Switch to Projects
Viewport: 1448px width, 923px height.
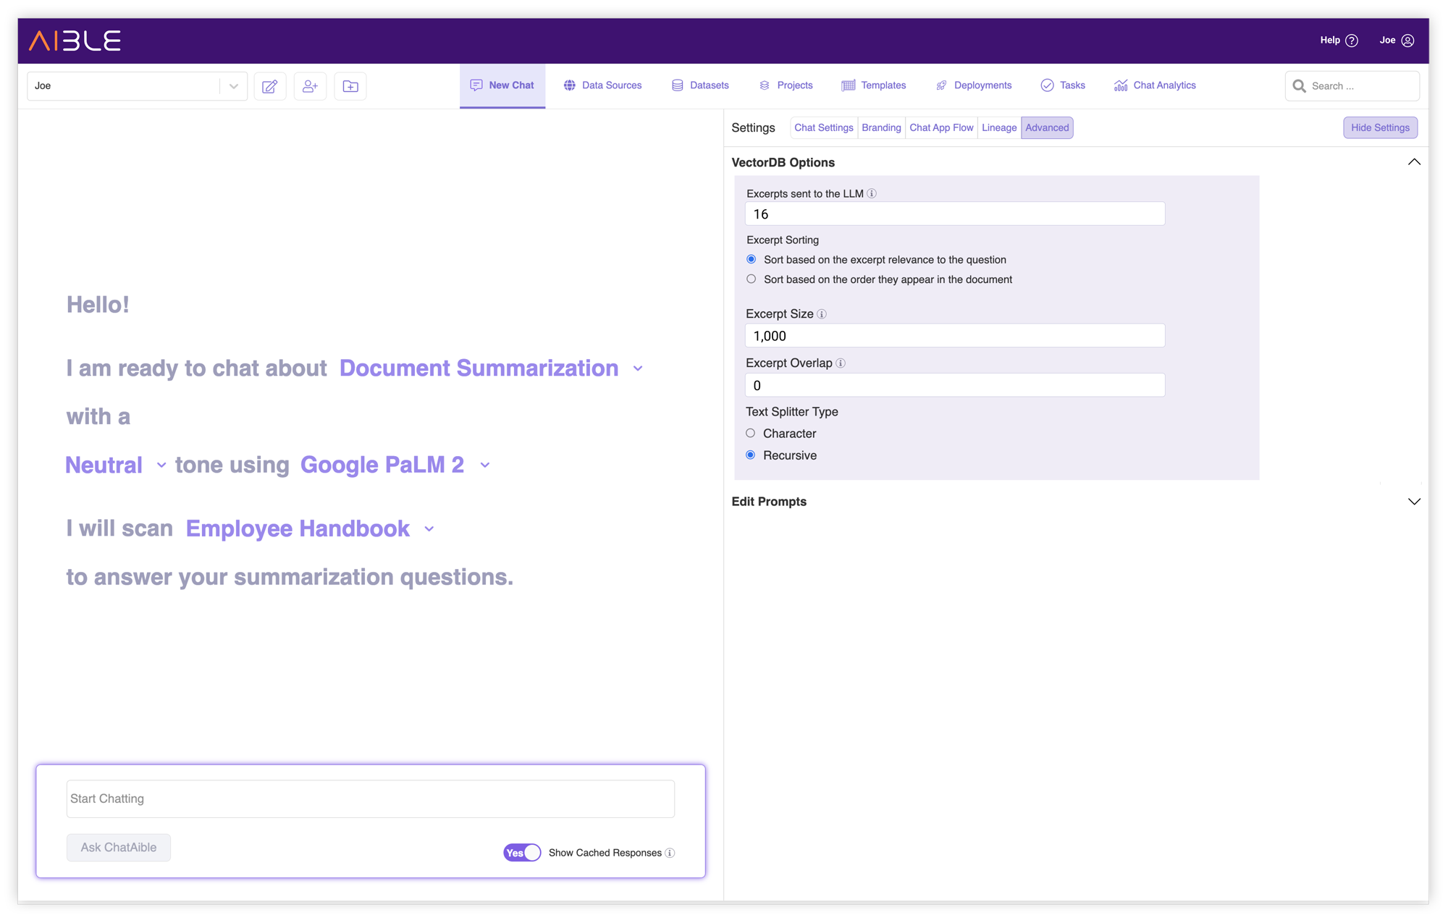[x=786, y=85]
